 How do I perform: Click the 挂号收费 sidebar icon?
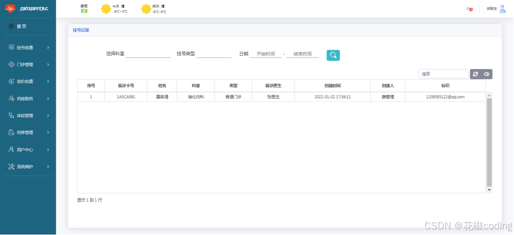click(11, 47)
